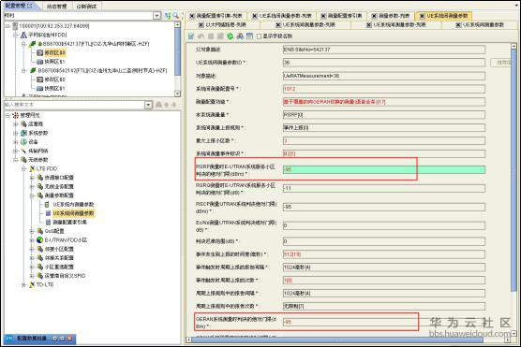
Task: Close the 以太网链路层-列表 tab with its X icon
Action: [x=201, y=25]
